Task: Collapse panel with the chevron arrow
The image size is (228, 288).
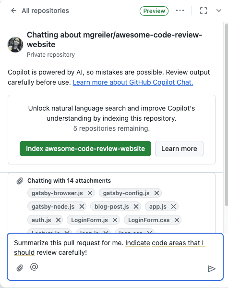Action: tap(219, 11)
